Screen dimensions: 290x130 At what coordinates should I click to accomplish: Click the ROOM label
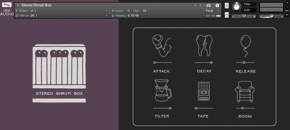245,116
